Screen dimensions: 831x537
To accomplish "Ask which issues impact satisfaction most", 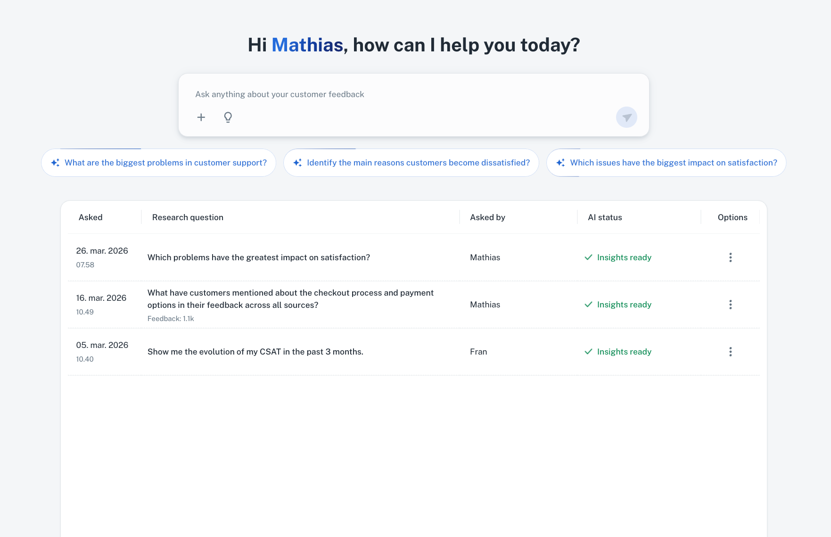I will click(674, 162).
